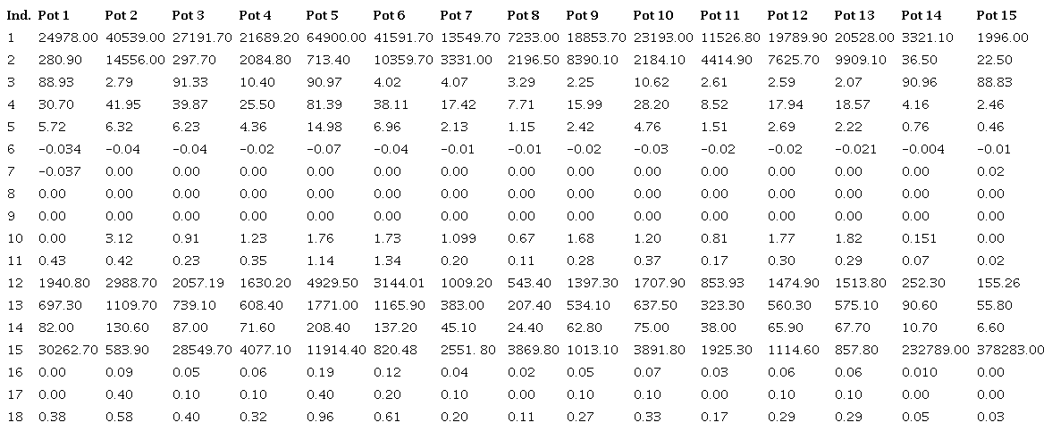1052x431 pixels.
Task: Click cell value 10359.70 in Pot 6
Action: point(403,60)
